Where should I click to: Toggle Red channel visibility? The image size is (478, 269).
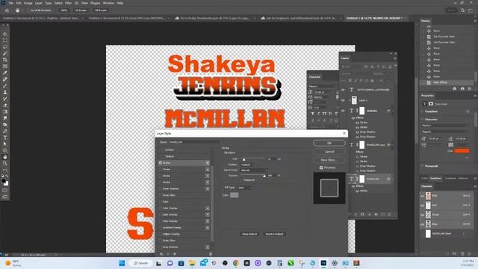(423, 205)
